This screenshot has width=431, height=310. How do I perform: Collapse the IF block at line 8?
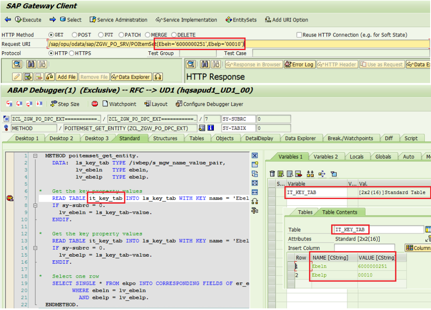(x=35, y=205)
